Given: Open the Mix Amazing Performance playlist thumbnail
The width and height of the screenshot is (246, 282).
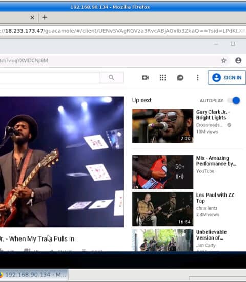Looking at the screenshot, I should tap(162, 172).
